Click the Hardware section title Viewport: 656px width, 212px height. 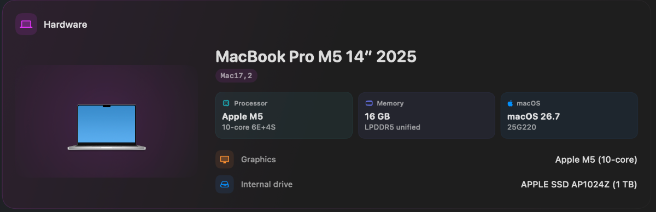click(66, 25)
